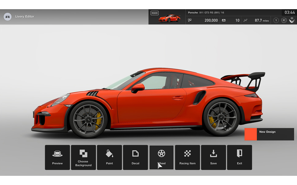This screenshot has width=297, height=185.
Task: Click the Porsche 911 GT3 RS car name
Action: [x=206, y=13]
